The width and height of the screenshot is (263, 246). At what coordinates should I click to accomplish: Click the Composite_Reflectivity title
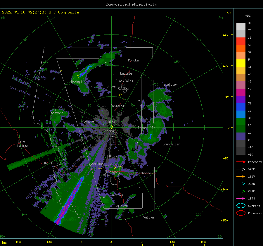[131, 4]
